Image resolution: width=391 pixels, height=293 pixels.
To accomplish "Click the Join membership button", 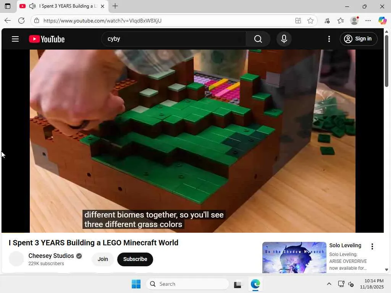I will tap(103, 259).
